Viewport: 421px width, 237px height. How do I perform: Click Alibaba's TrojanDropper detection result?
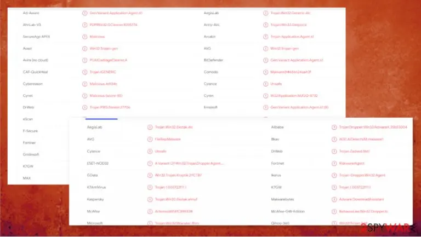[373, 128]
